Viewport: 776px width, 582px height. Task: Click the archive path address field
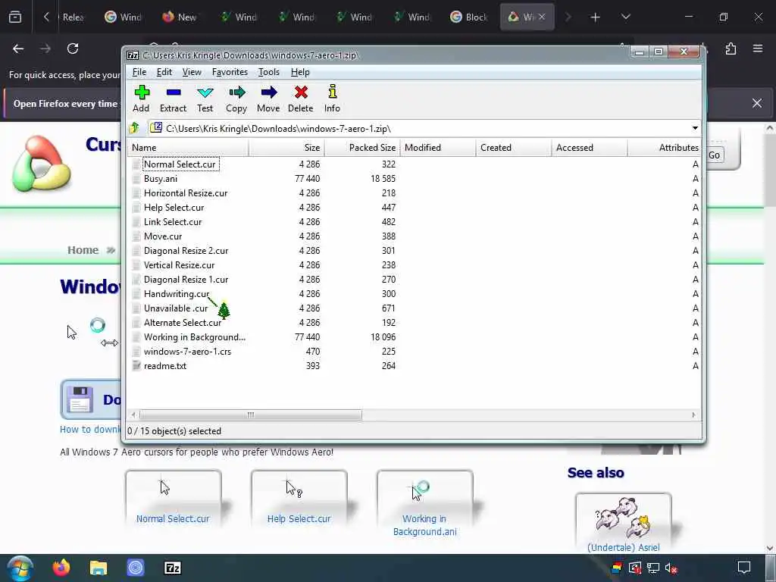[420, 129]
